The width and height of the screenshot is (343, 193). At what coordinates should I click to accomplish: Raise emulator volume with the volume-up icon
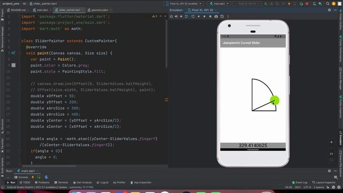point(176,17)
